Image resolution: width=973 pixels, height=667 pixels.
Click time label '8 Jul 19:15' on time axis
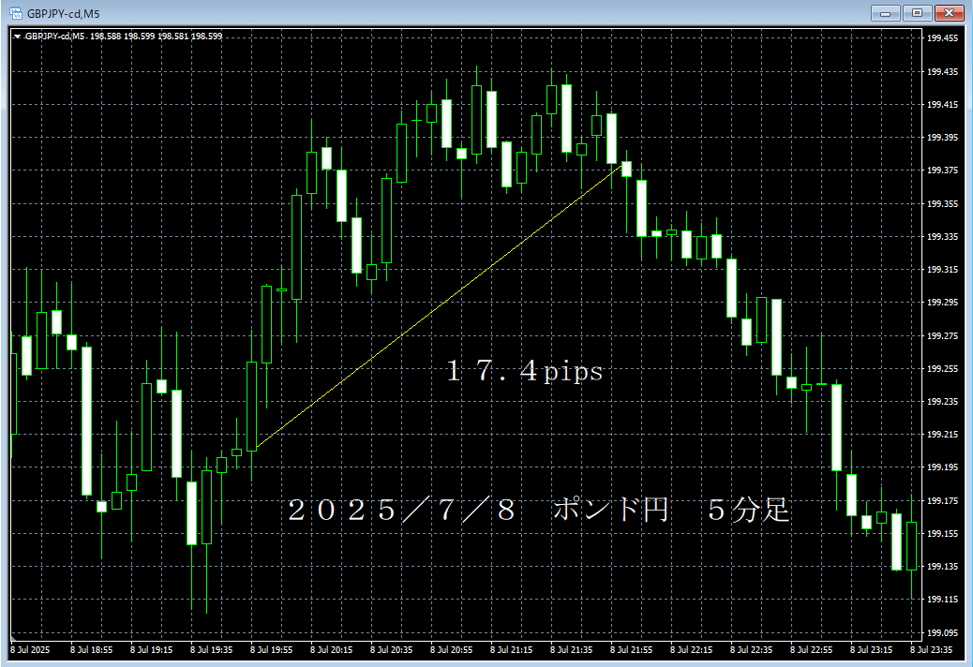pyautogui.click(x=152, y=650)
